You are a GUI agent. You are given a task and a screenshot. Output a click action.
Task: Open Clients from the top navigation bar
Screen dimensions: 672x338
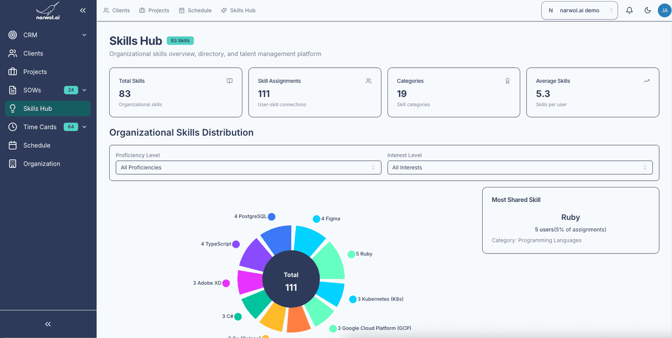tap(116, 10)
